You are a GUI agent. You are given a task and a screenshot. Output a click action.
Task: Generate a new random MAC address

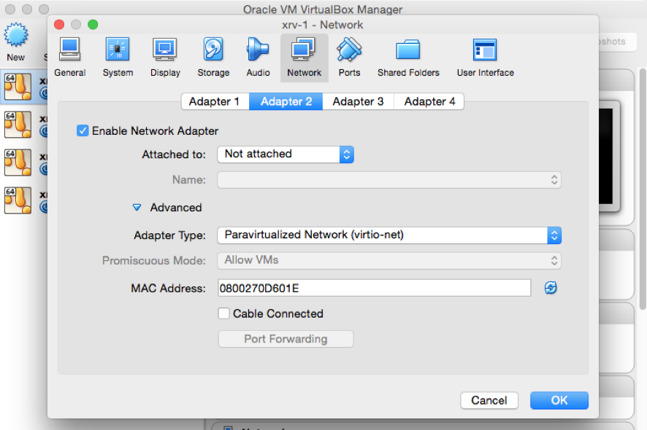[551, 287]
